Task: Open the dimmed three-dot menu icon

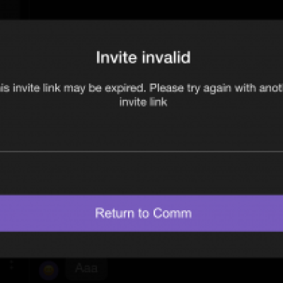Action: click(11, 265)
